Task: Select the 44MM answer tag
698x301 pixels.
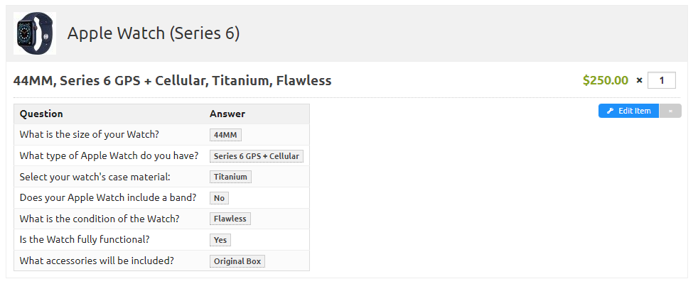Action: tap(226, 135)
